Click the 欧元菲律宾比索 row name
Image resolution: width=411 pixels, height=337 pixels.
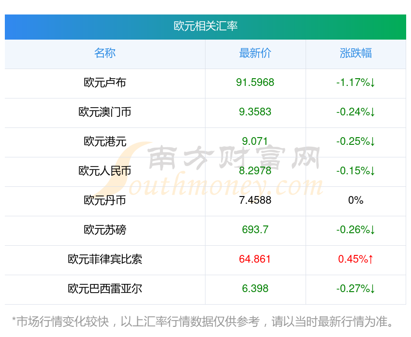click(x=105, y=259)
